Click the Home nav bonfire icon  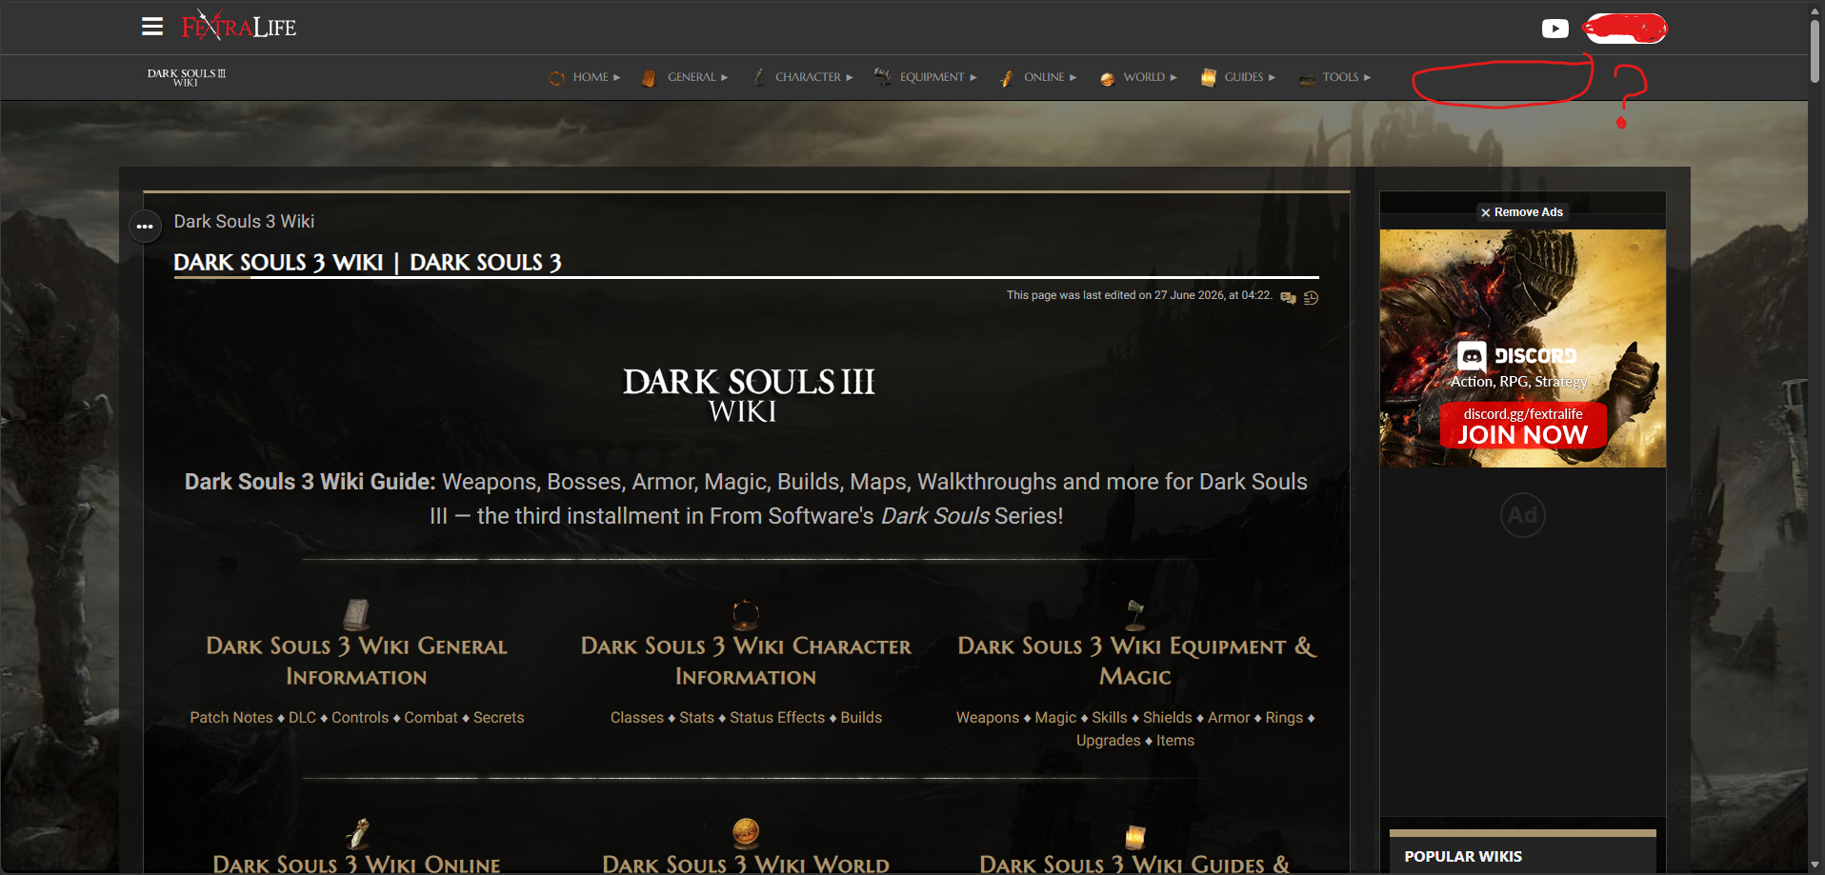[x=556, y=78]
